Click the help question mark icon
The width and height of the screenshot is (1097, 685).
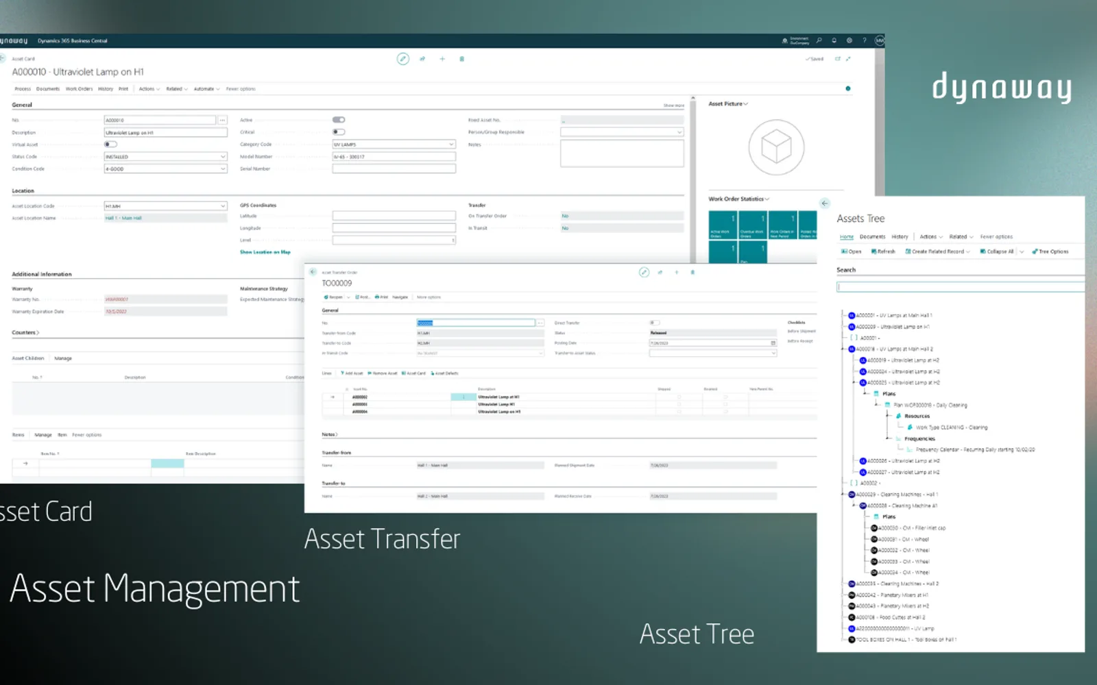[865, 40]
